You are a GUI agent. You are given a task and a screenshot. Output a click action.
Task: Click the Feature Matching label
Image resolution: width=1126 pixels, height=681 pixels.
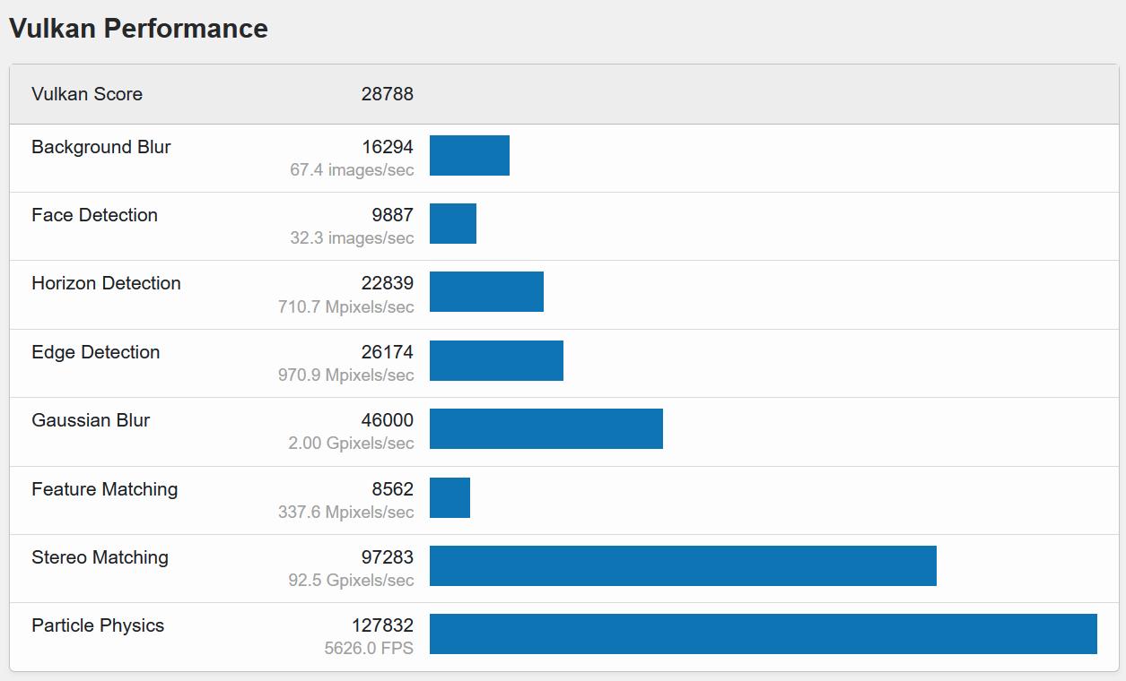pyautogui.click(x=105, y=489)
